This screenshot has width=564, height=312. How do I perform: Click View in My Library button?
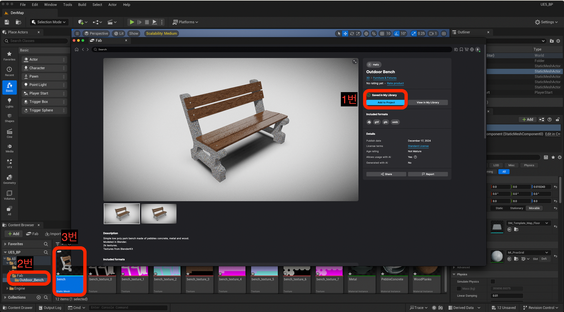pos(428,103)
